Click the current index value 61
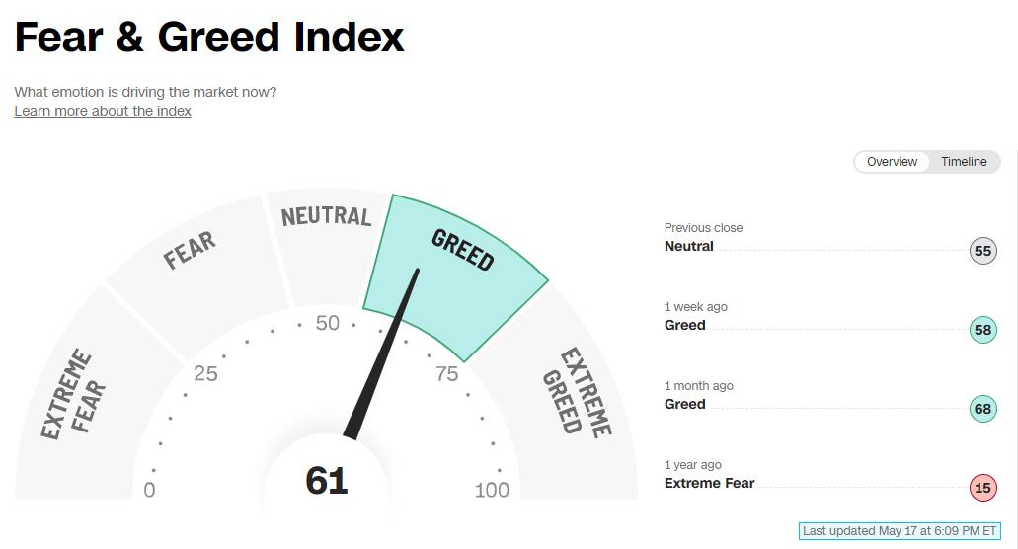 (x=327, y=481)
